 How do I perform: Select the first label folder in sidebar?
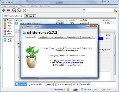(8, 39)
